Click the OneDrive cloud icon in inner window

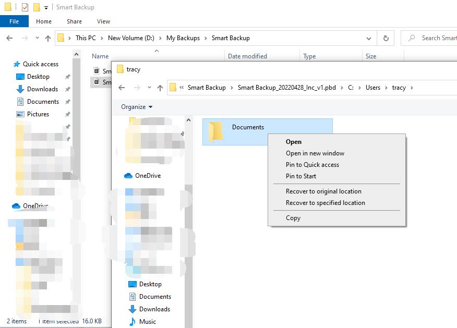click(128, 176)
